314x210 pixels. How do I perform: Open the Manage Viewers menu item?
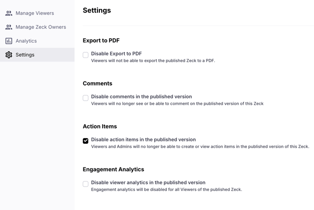(x=35, y=13)
